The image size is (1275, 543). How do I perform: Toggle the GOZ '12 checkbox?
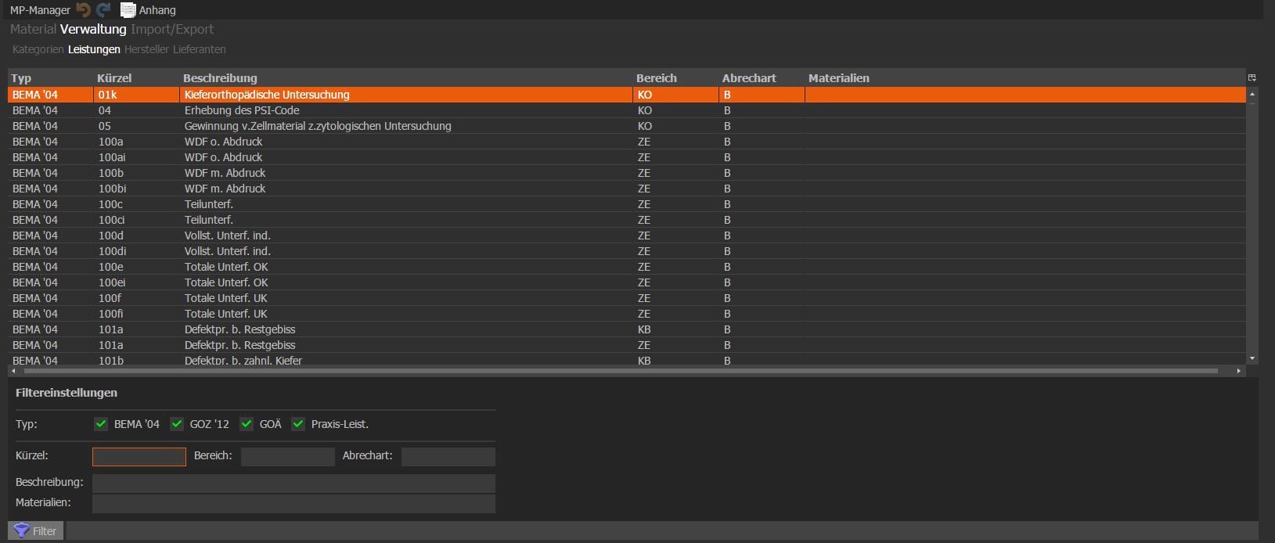177,424
